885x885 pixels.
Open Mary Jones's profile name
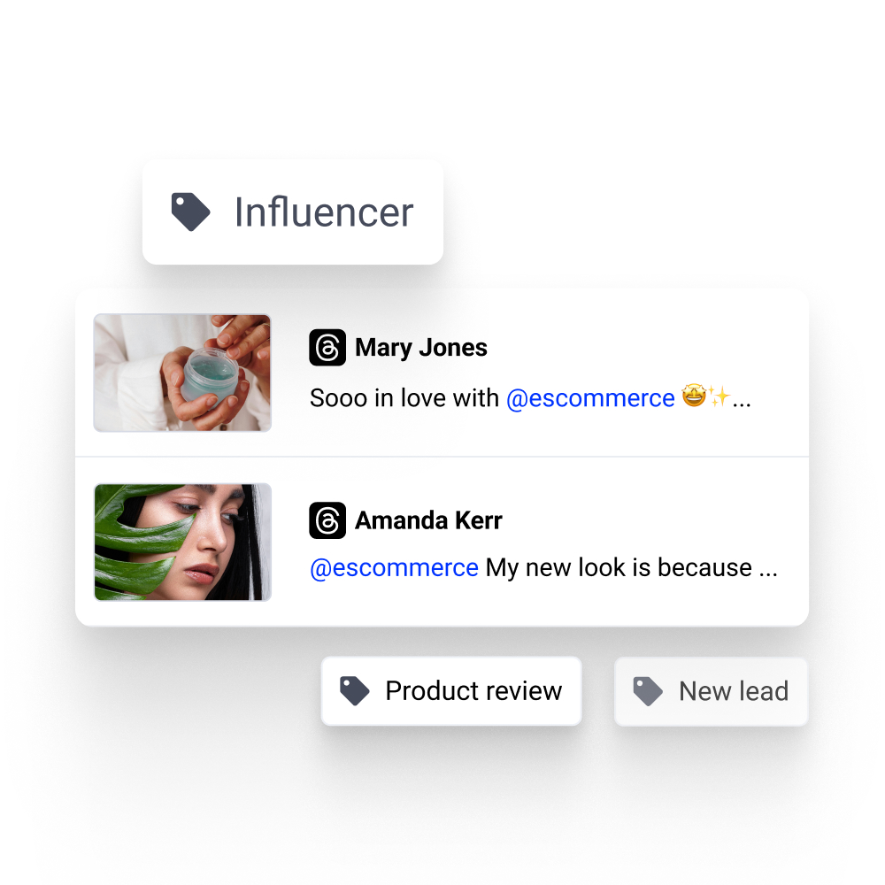[x=421, y=348]
